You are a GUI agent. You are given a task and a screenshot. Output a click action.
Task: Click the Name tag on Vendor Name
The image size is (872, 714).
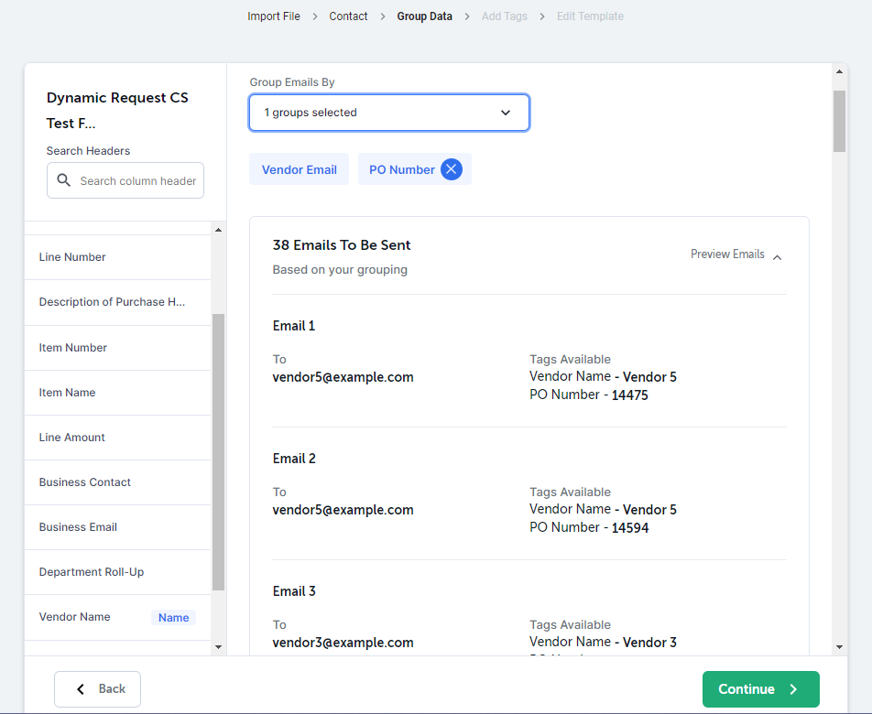pyautogui.click(x=173, y=618)
